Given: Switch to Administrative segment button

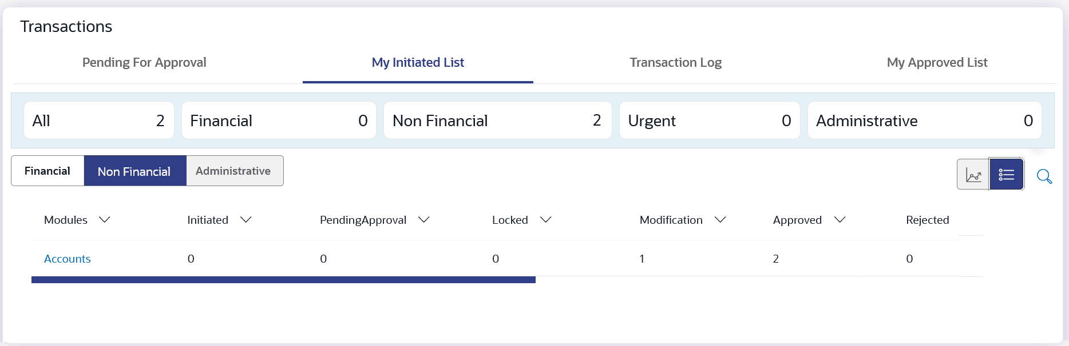Looking at the screenshot, I should 233,171.
